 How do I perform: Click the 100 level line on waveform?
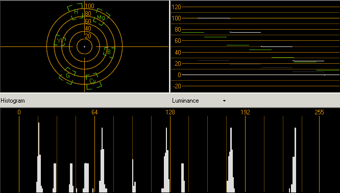[x=261, y=18]
